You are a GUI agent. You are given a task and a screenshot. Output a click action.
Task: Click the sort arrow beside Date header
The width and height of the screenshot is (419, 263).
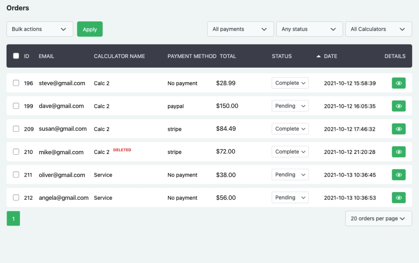click(x=318, y=56)
